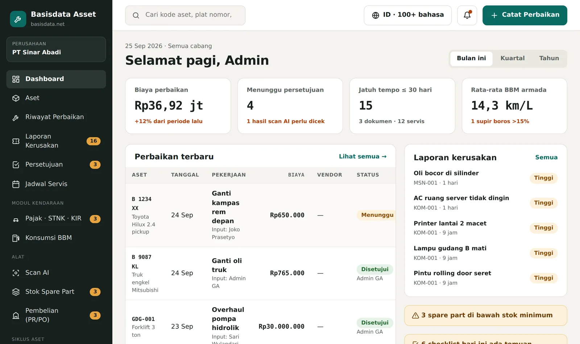Open the Menunggu persetujuan summary card
Image resolution: width=580 pixels, height=344 pixels.
click(290, 106)
